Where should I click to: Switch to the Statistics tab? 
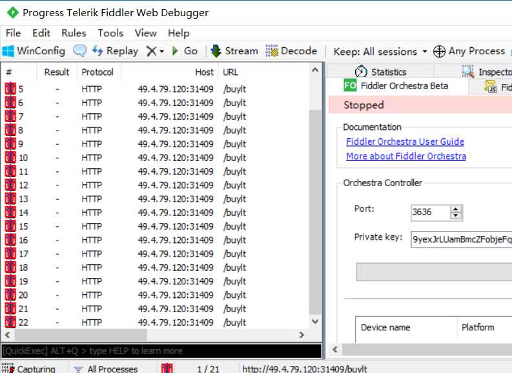[380, 72]
